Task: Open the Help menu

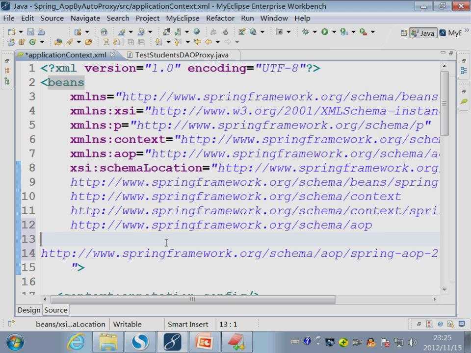Action: point(302,18)
